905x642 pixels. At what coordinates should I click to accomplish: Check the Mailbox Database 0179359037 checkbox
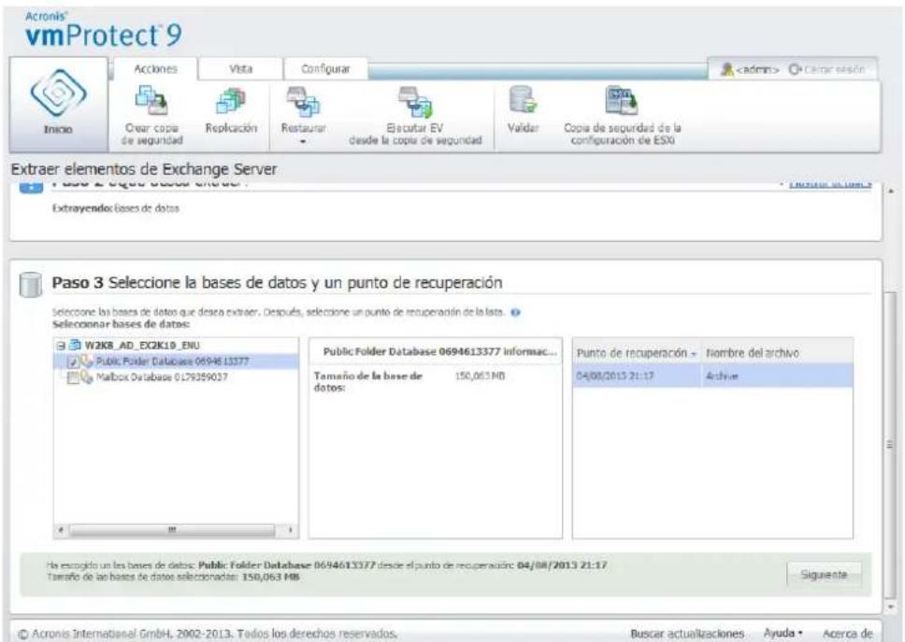[73, 378]
